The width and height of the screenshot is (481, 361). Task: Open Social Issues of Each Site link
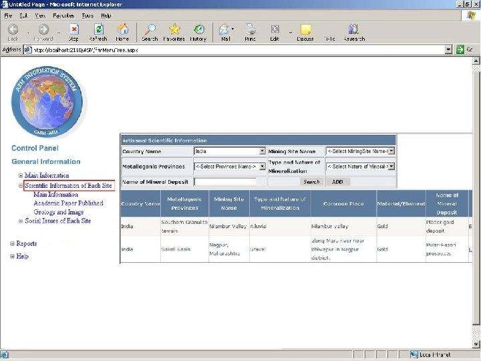point(57,221)
